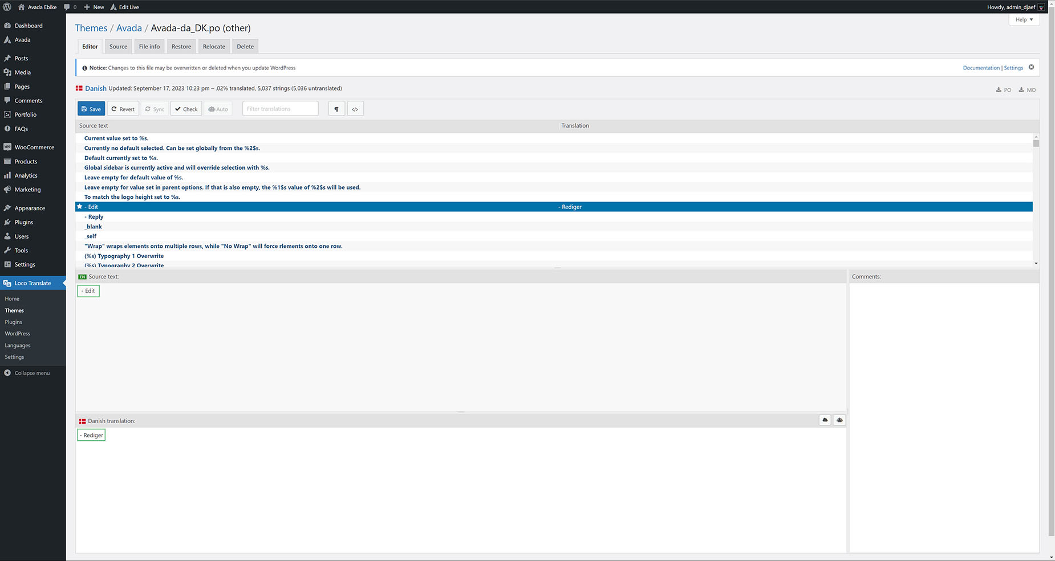Save the translation file

click(91, 109)
